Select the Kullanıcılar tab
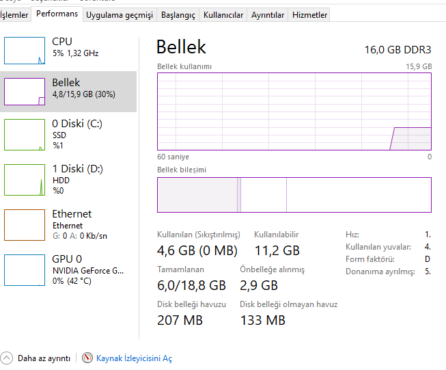The width and height of the screenshot is (446, 370). click(x=223, y=14)
